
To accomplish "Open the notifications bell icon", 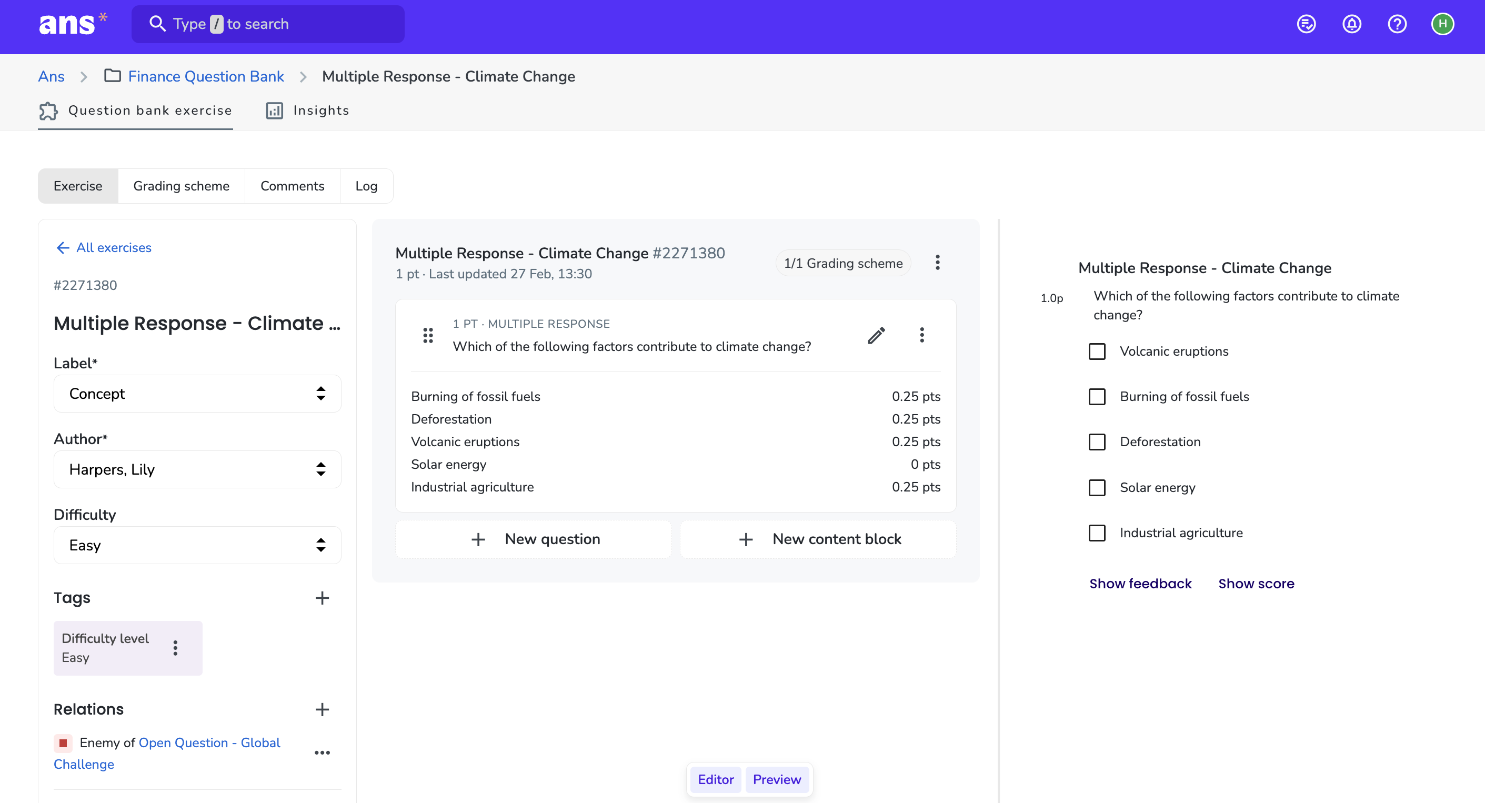I will [x=1352, y=24].
